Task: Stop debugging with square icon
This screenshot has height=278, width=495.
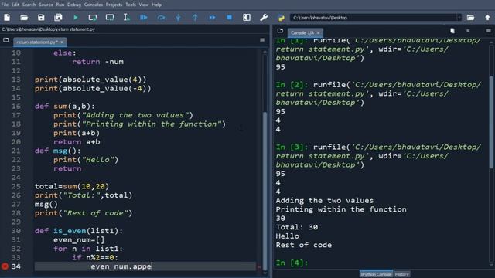Action: [x=230, y=18]
